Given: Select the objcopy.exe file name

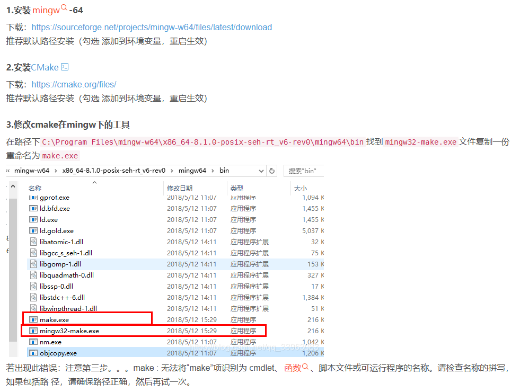Looking at the screenshot, I should [x=58, y=353].
